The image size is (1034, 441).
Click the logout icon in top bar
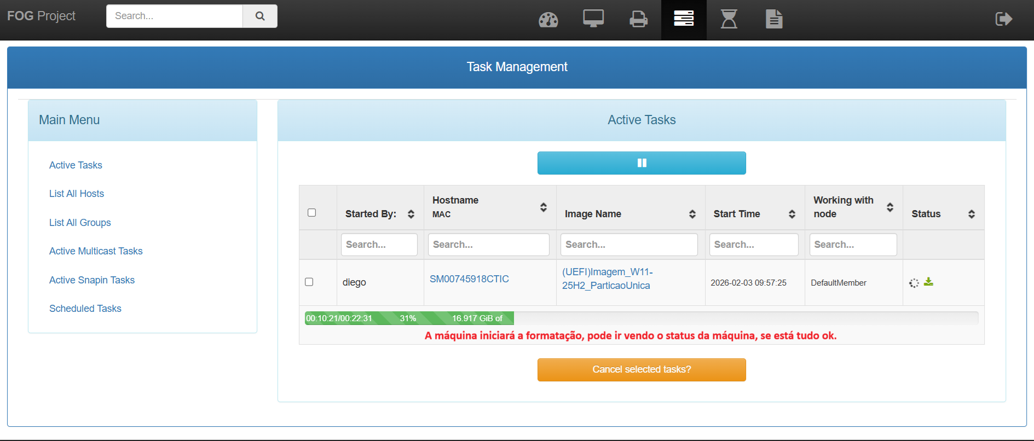[1003, 19]
